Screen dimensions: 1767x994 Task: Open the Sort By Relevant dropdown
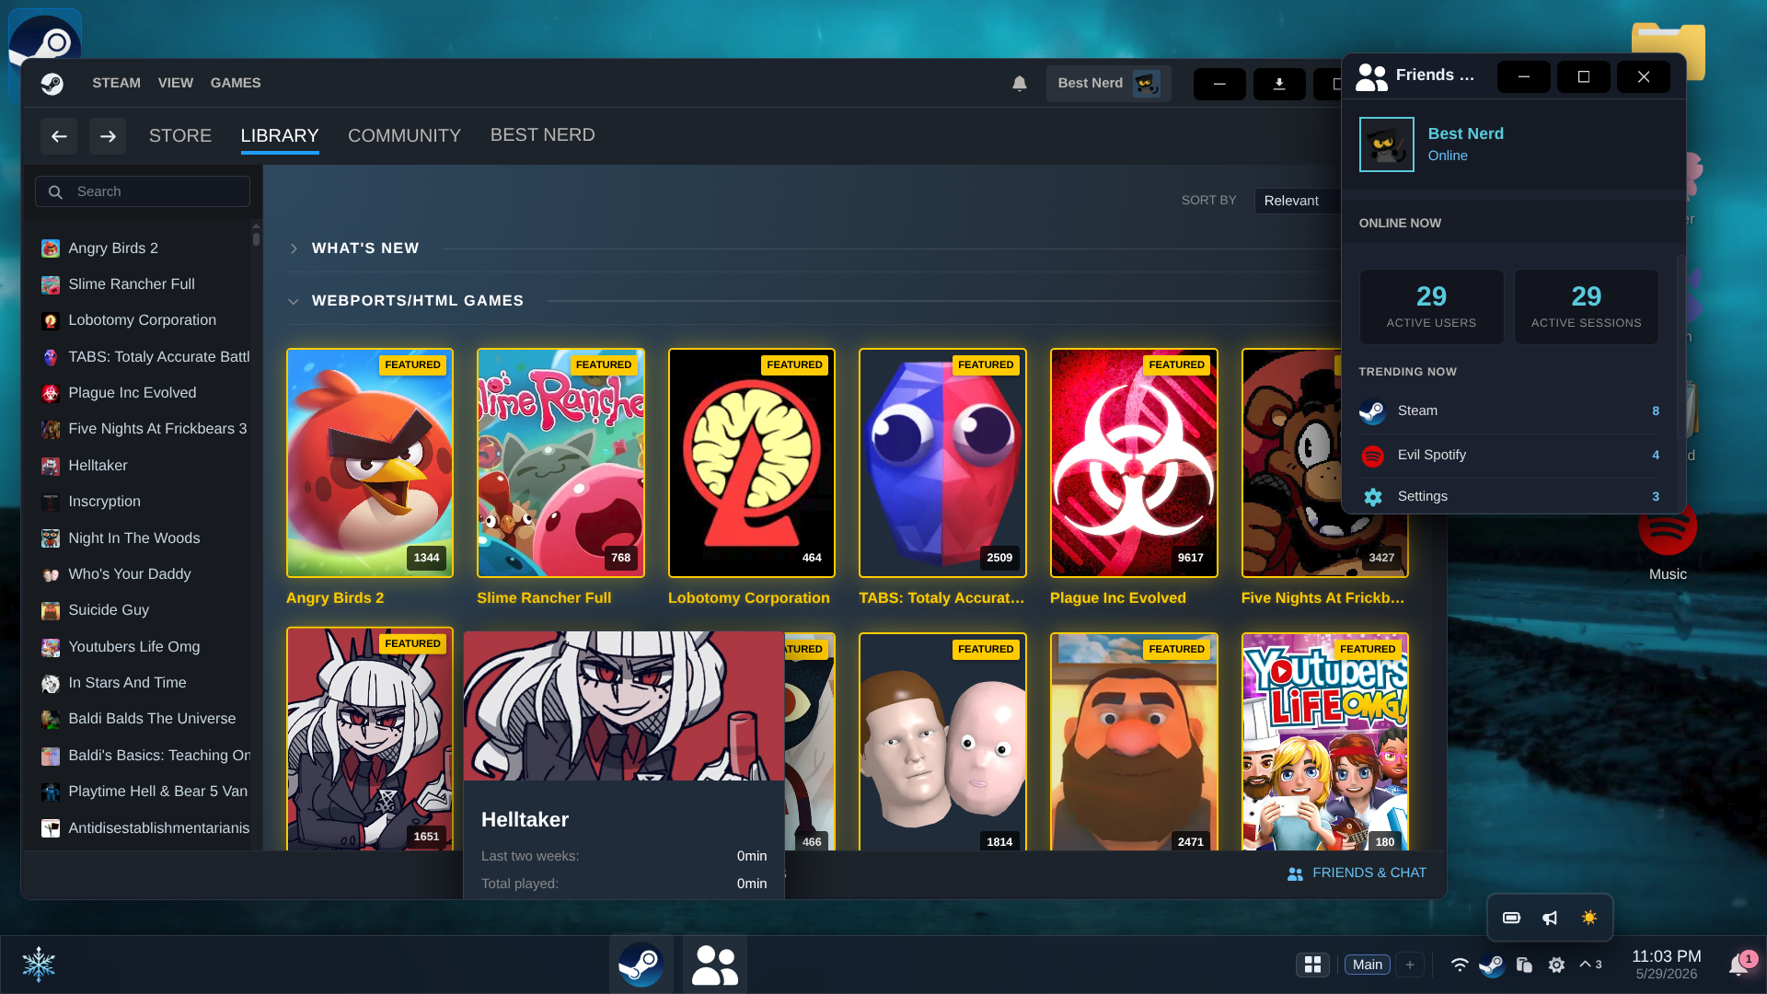coord(1298,201)
